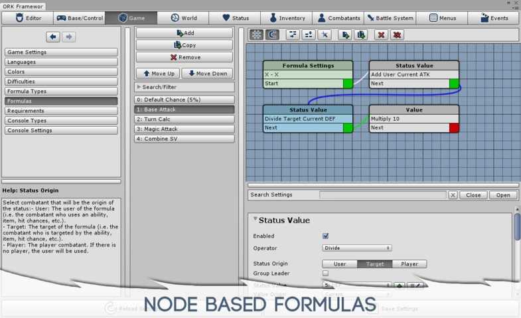
Task: Switch to the Status tab
Action: (235, 18)
